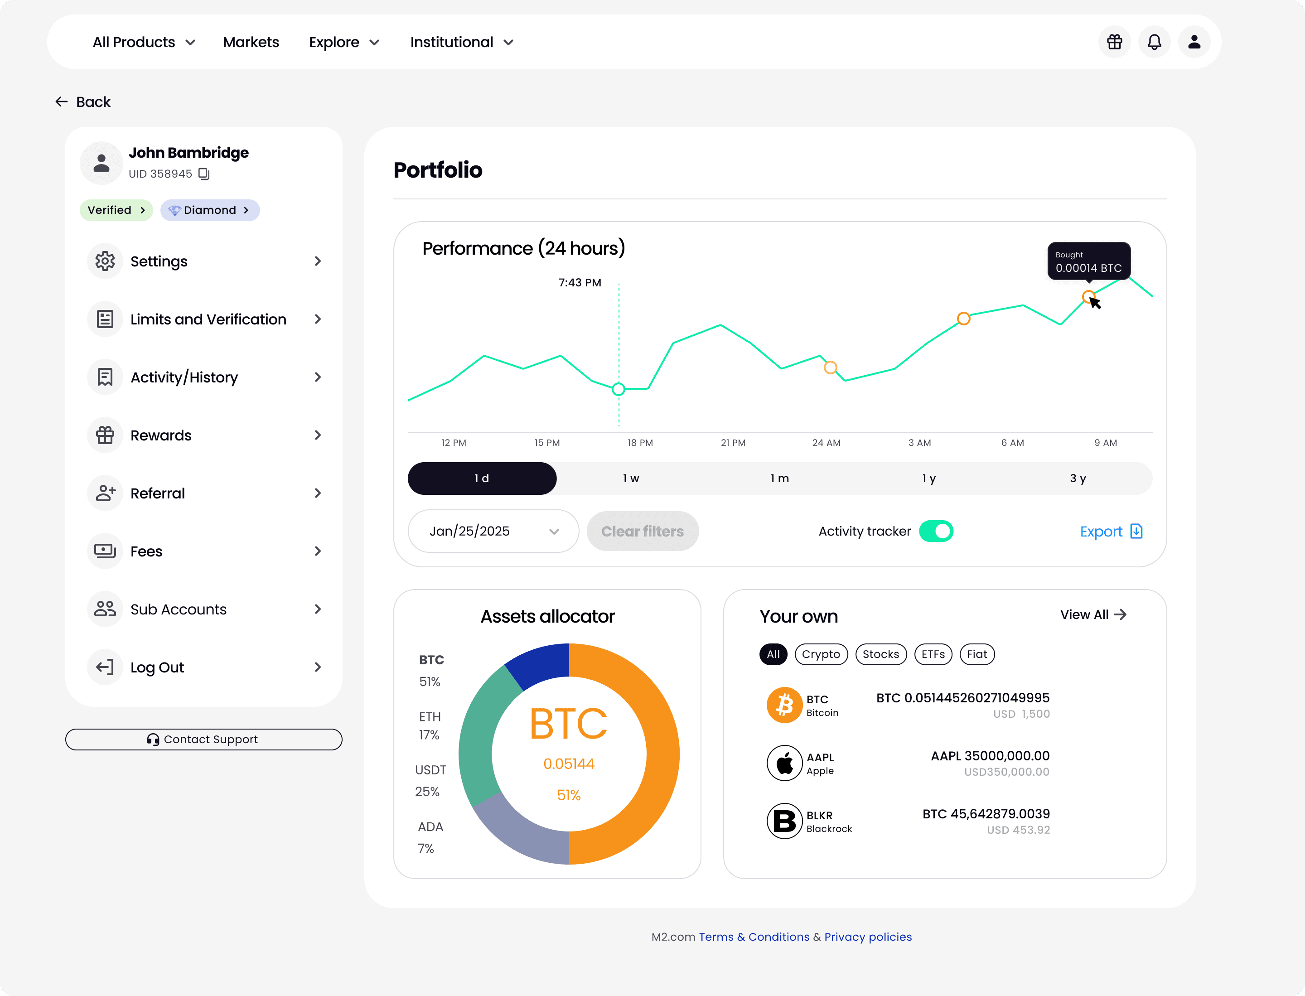
Task: Click the gift rewards icon in header
Action: pyautogui.click(x=1114, y=42)
